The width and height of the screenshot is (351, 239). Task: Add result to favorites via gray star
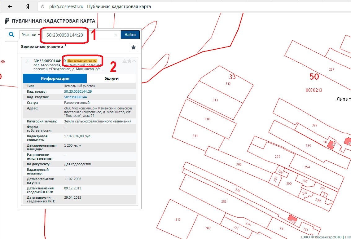129,61
